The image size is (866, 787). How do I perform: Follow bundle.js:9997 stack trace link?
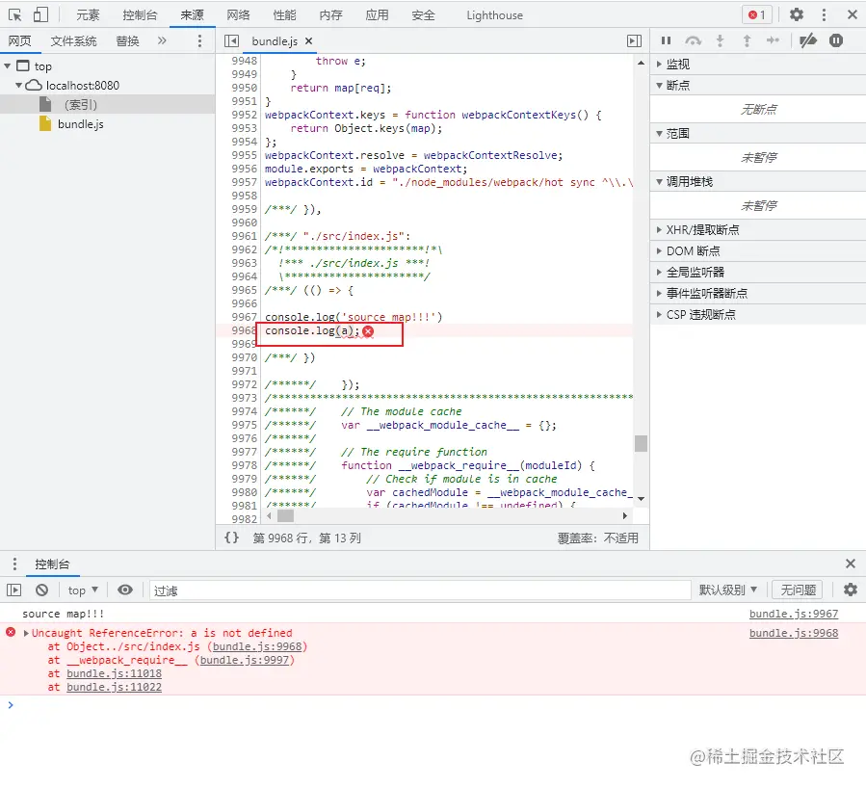(244, 660)
